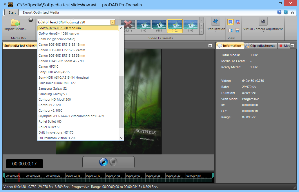The width and height of the screenshot is (299, 192).
Task: Select Canon EOS 60D EFS15-85 15mm
Action: point(78,45)
